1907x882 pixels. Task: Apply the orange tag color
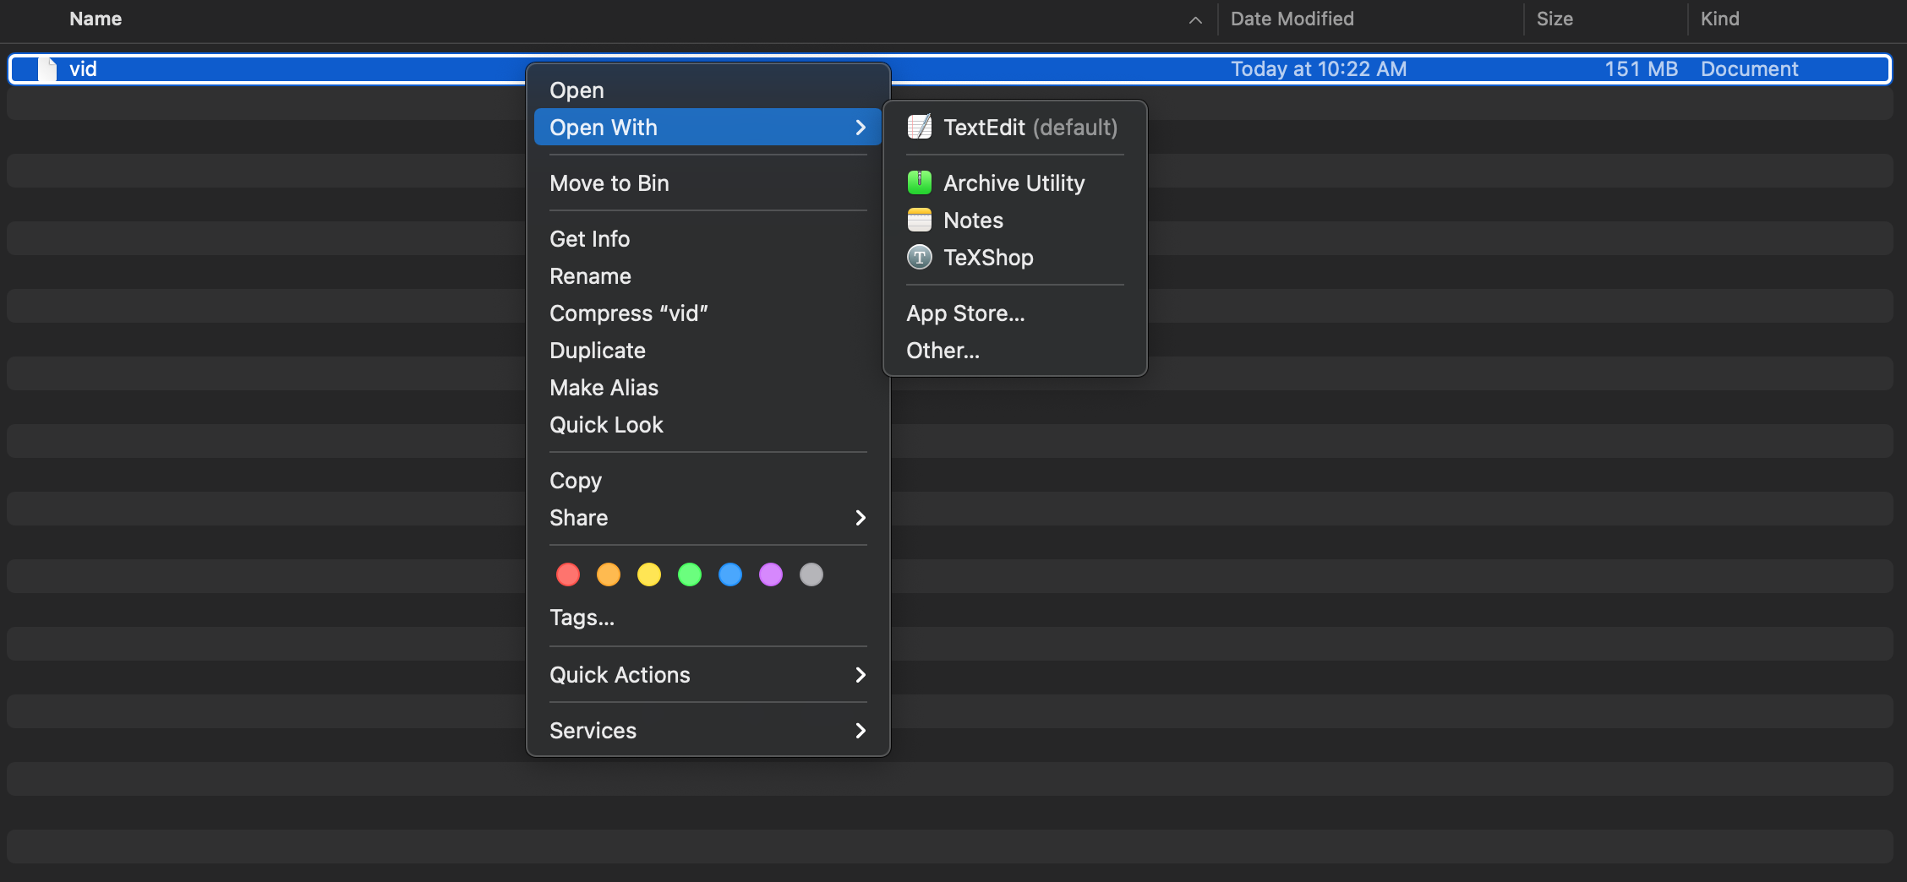click(609, 574)
